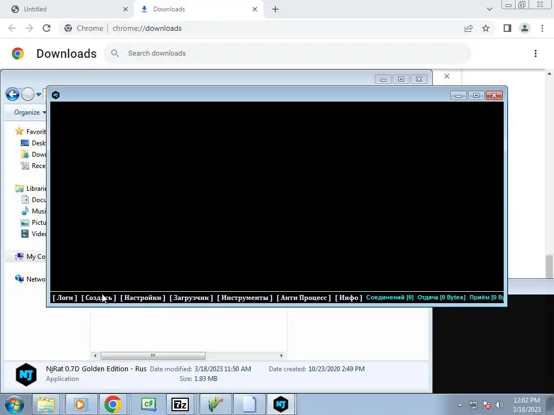Open the Инструменты menu
The width and height of the screenshot is (554, 415).
(245, 298)
